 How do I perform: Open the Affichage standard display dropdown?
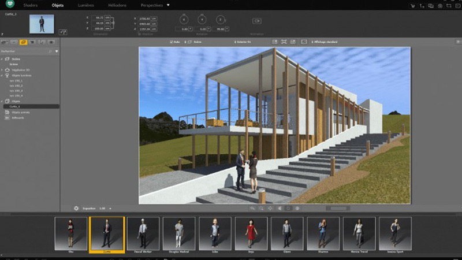point(325,42)
